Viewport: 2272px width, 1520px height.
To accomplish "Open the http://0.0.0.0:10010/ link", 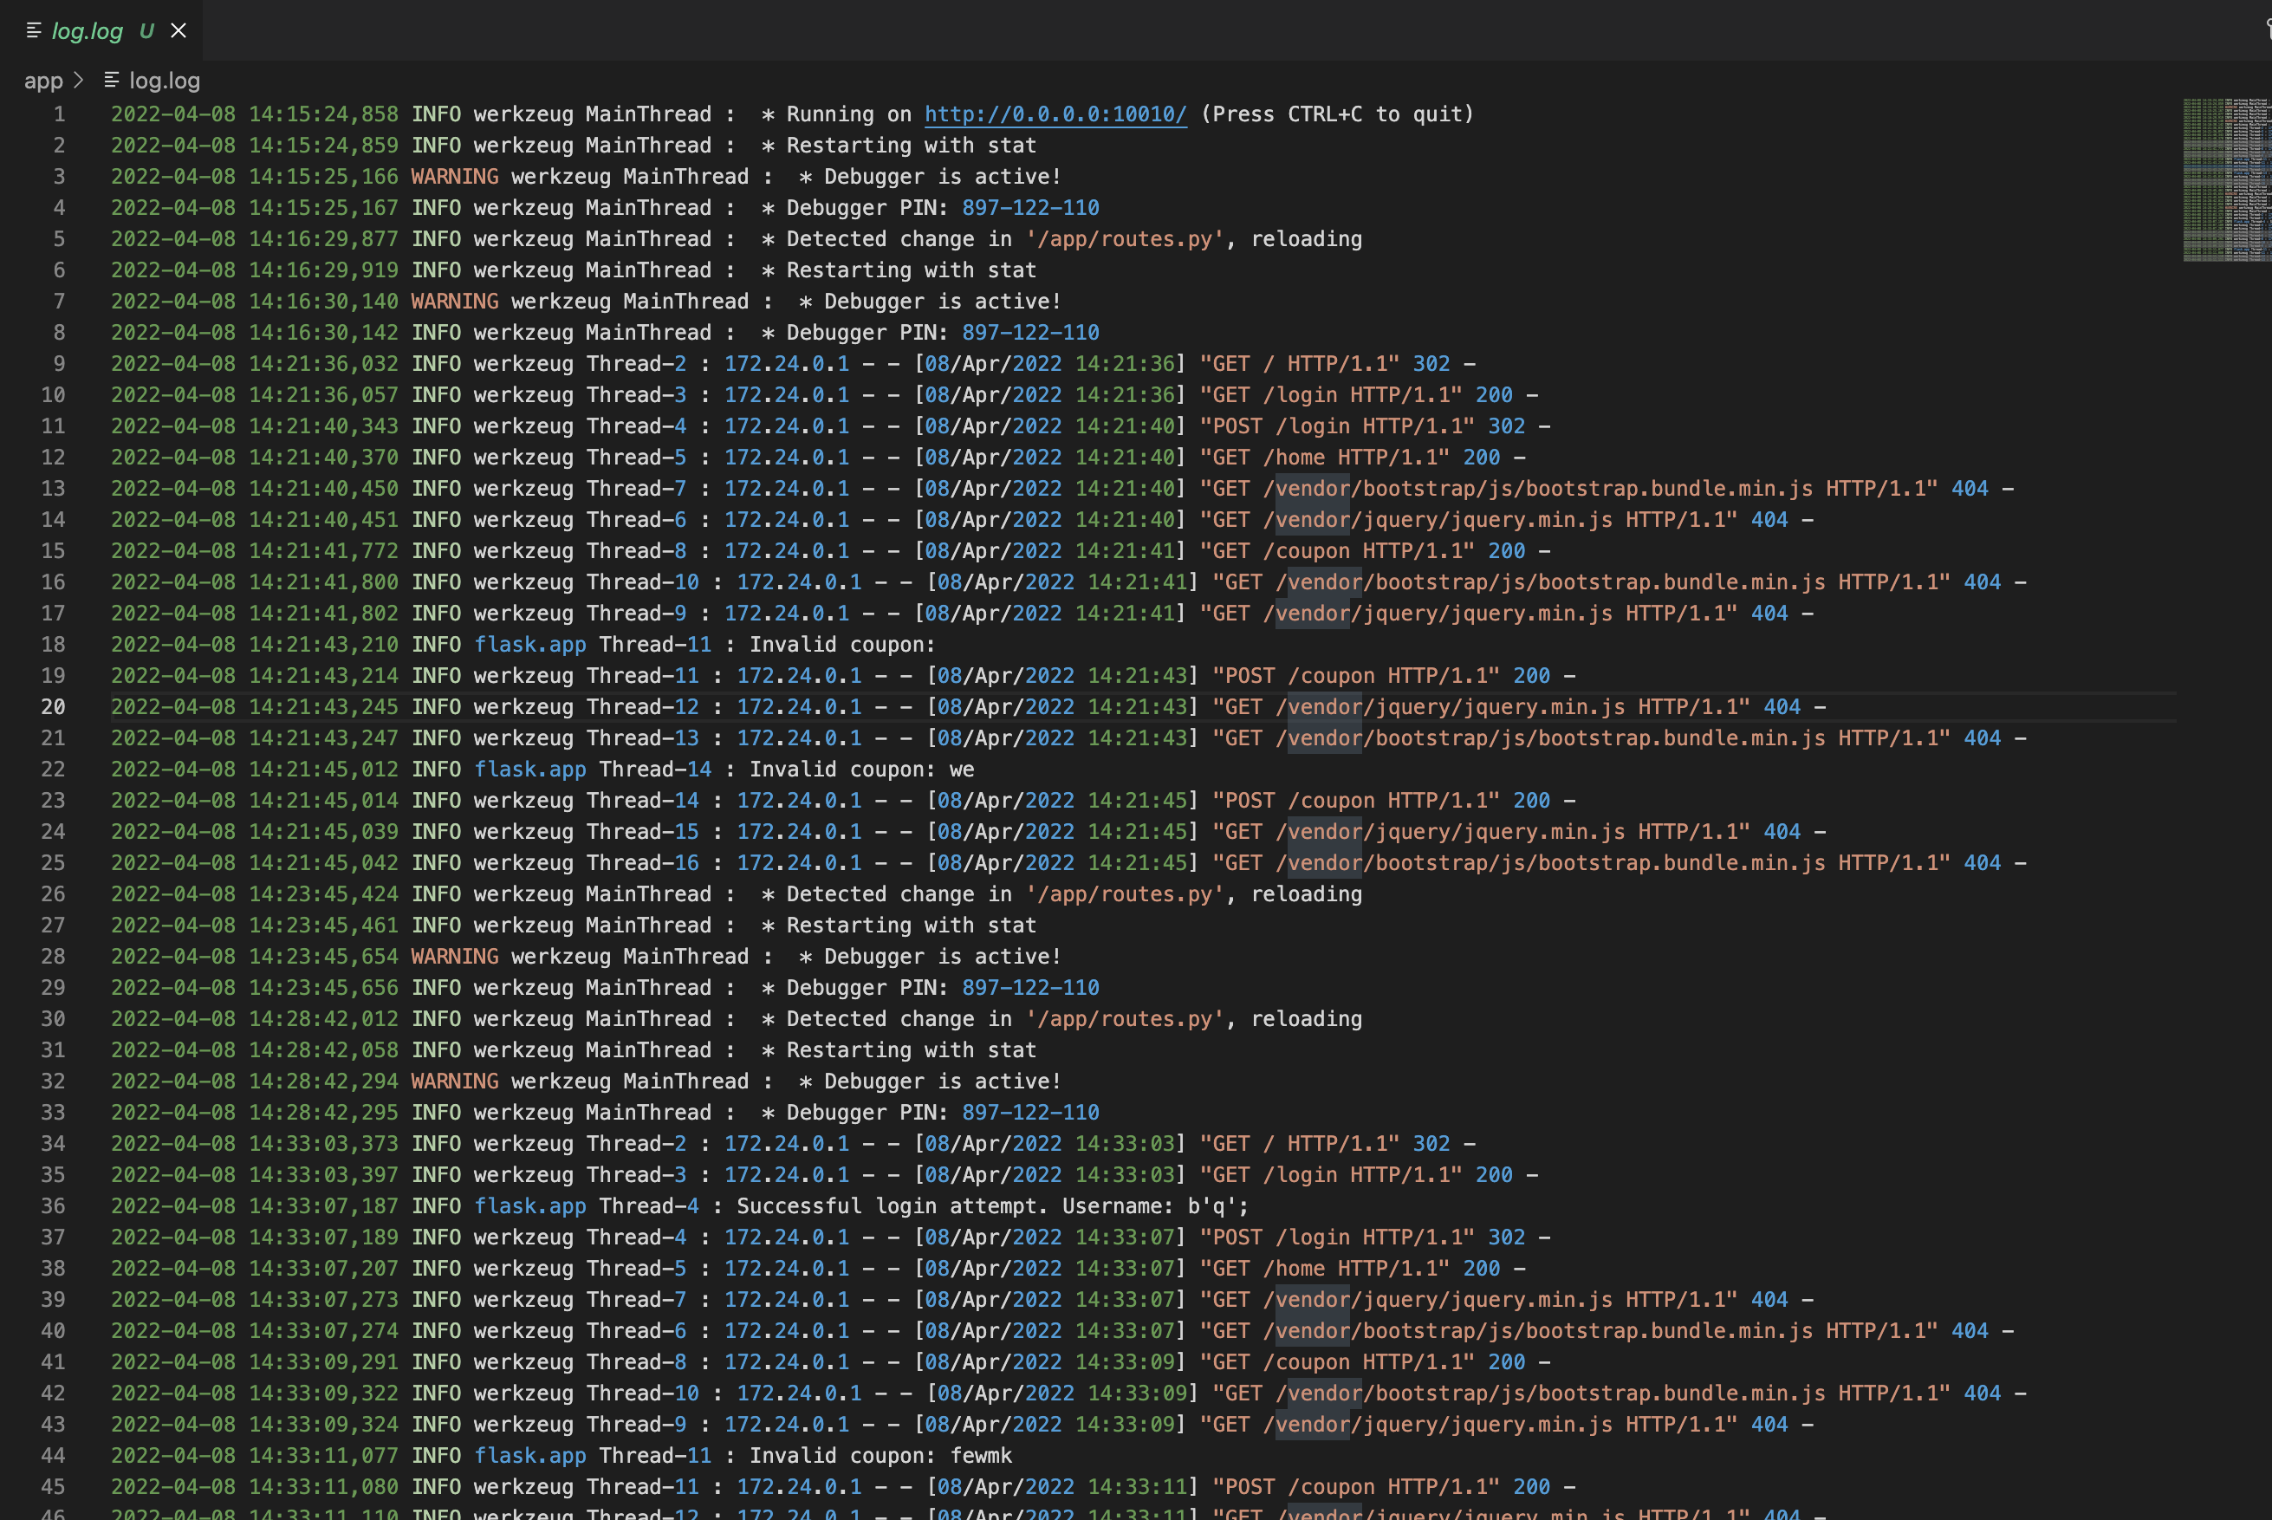I will [x=1055, y=114].
